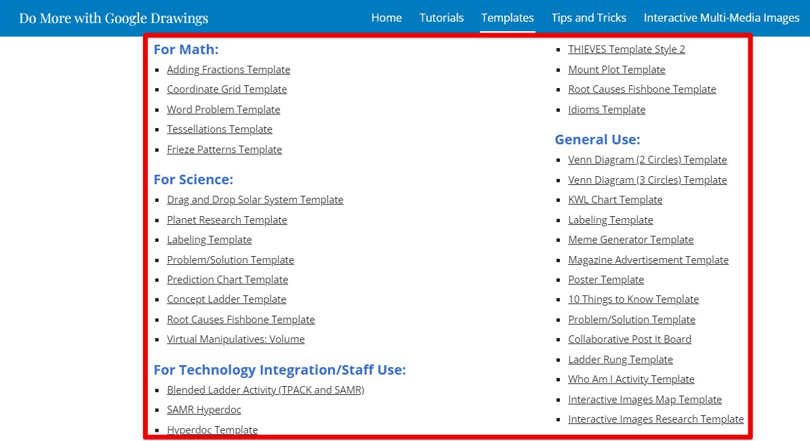Click the Prediction Chart Template link
810x441 pixels.
[227, 279]
